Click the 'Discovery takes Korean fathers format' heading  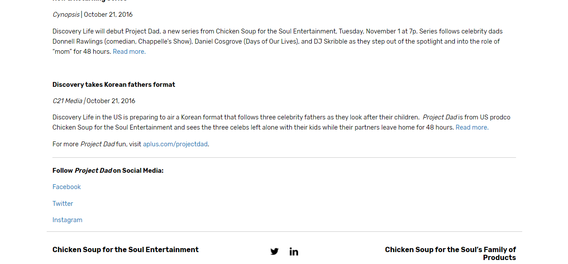click(x=114, y=85)
